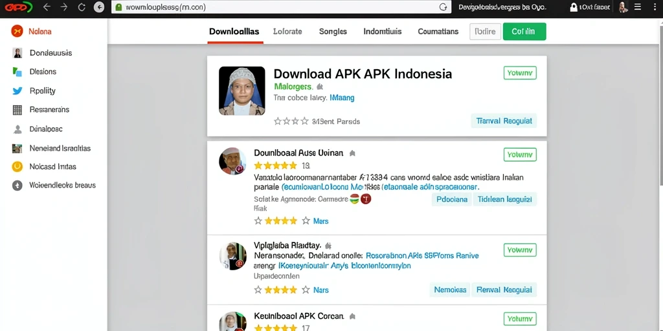
Task: Click the main app thumbnail image
Action: click(242, 91)
